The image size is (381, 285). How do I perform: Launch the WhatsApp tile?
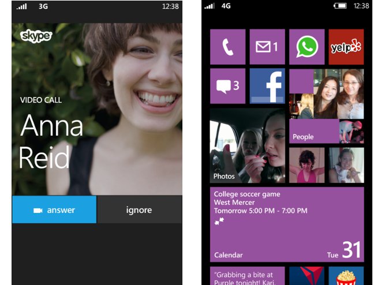307,47
